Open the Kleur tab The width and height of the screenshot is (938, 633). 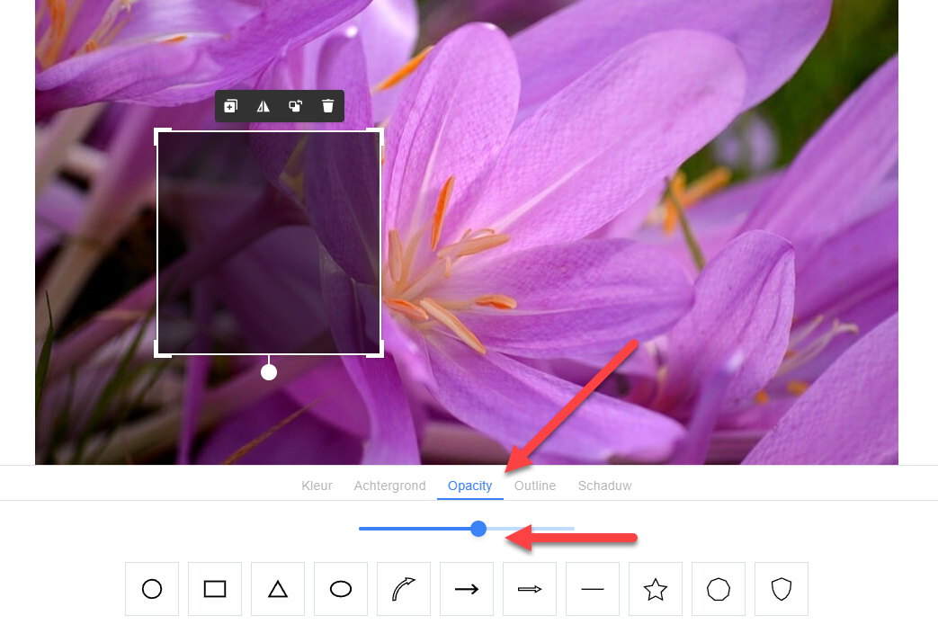click(317, 486)
